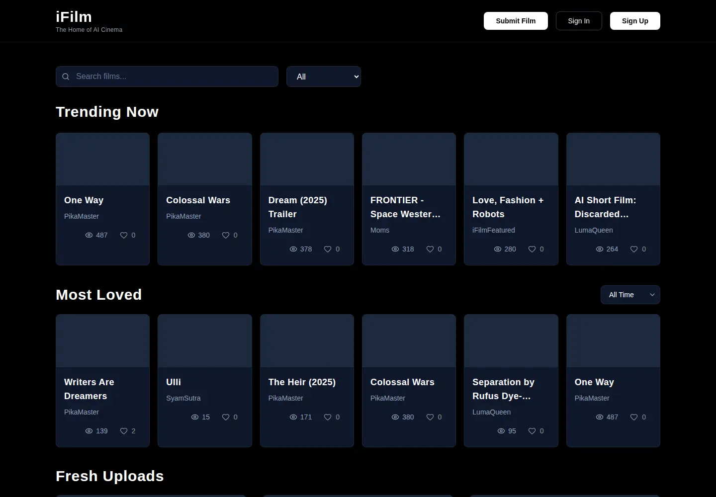Click eye icon on Love, Fashion + Robots
This screenshot has height=497, width=716.
pyautogui.click(x=498, y=249)
